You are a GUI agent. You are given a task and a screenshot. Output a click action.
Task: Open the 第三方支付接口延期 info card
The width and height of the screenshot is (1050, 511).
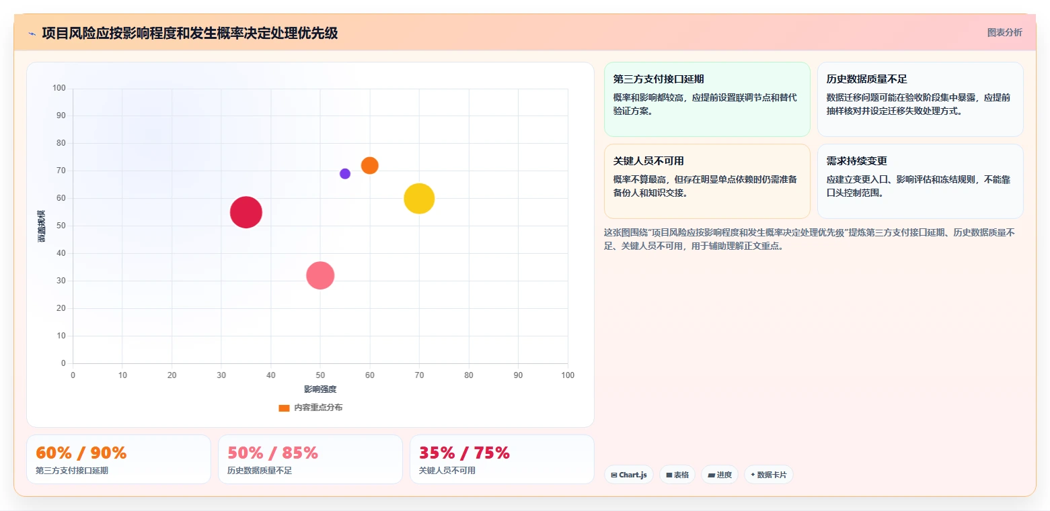click(707, 99)
